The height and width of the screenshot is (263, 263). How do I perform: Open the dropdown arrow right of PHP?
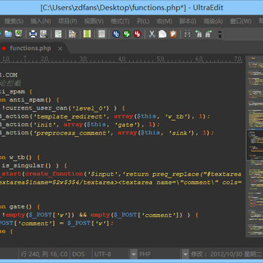pos(186,254)
